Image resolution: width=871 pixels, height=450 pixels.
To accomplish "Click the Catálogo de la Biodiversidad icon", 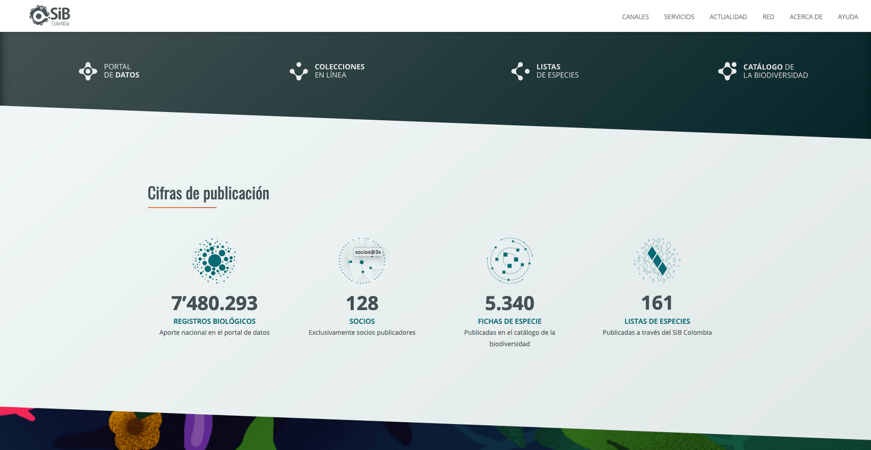I will click(727, 71).
